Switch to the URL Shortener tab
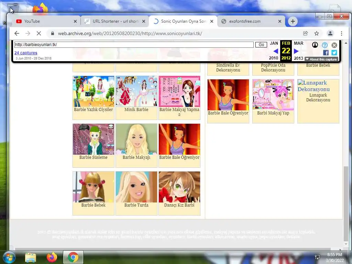The height and width of the screenshot is (264, 352). click(114, 21)
